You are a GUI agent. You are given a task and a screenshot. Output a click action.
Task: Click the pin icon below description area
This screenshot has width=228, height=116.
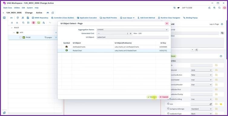point(197,50)
